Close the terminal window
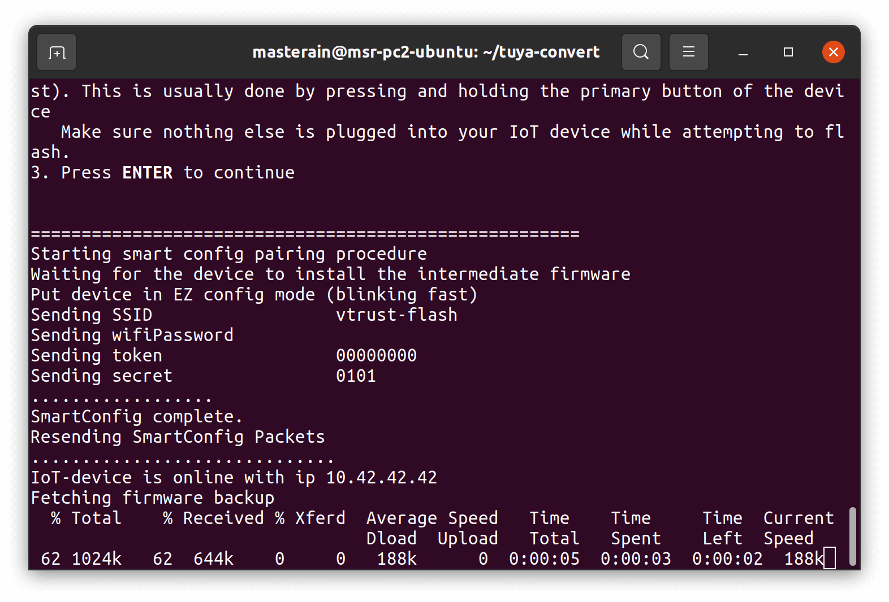Image resolution: width=889 pixels, height=602 pixels. [833, 53]
